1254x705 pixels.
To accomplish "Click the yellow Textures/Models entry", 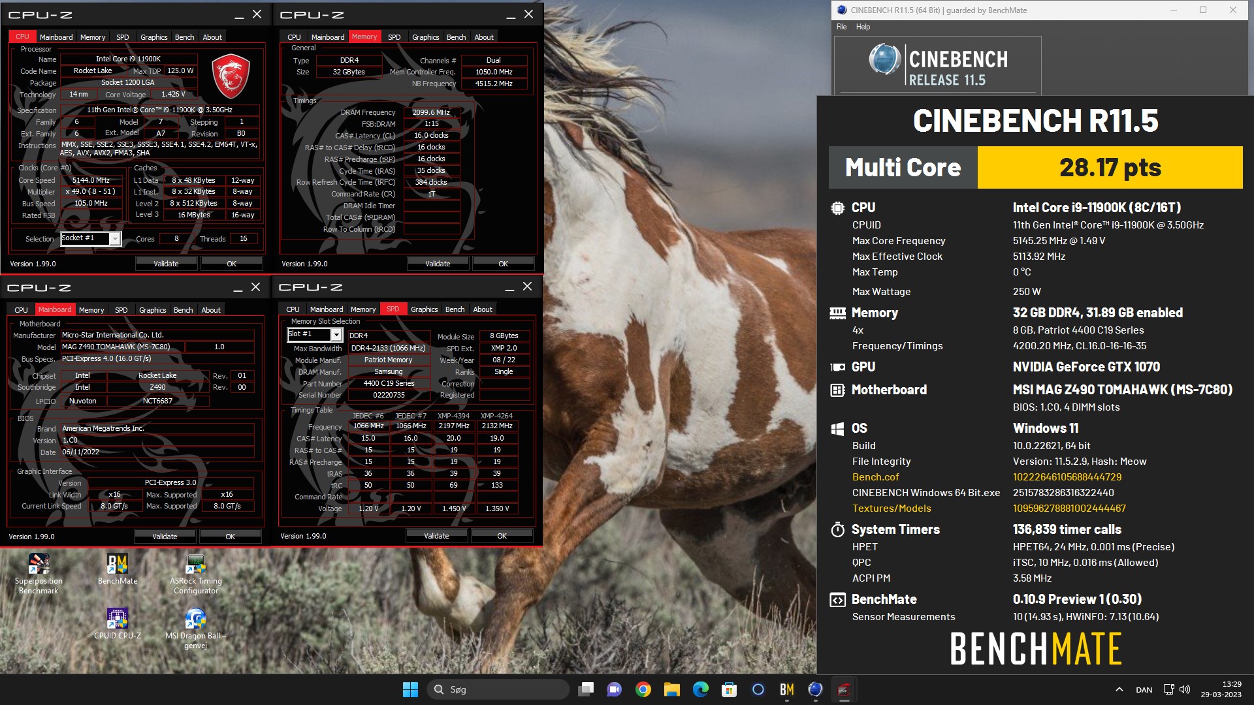I will pos(892,509).
